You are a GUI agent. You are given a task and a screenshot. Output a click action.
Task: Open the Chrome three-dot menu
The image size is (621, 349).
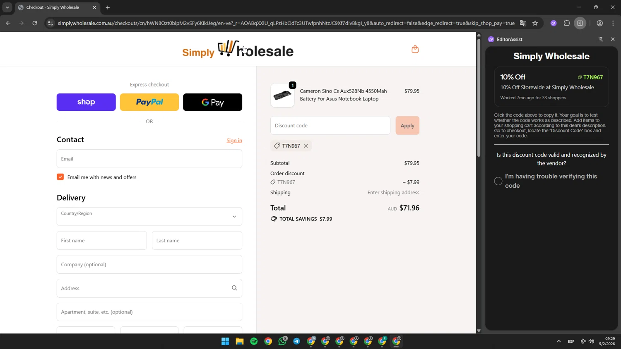click(x=613, y=23)
